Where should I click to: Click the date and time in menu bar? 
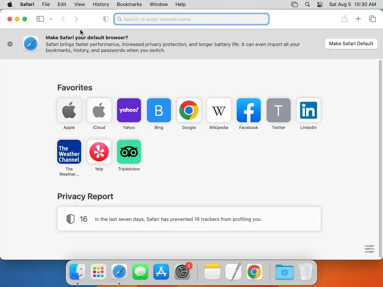tap(352, 4)
